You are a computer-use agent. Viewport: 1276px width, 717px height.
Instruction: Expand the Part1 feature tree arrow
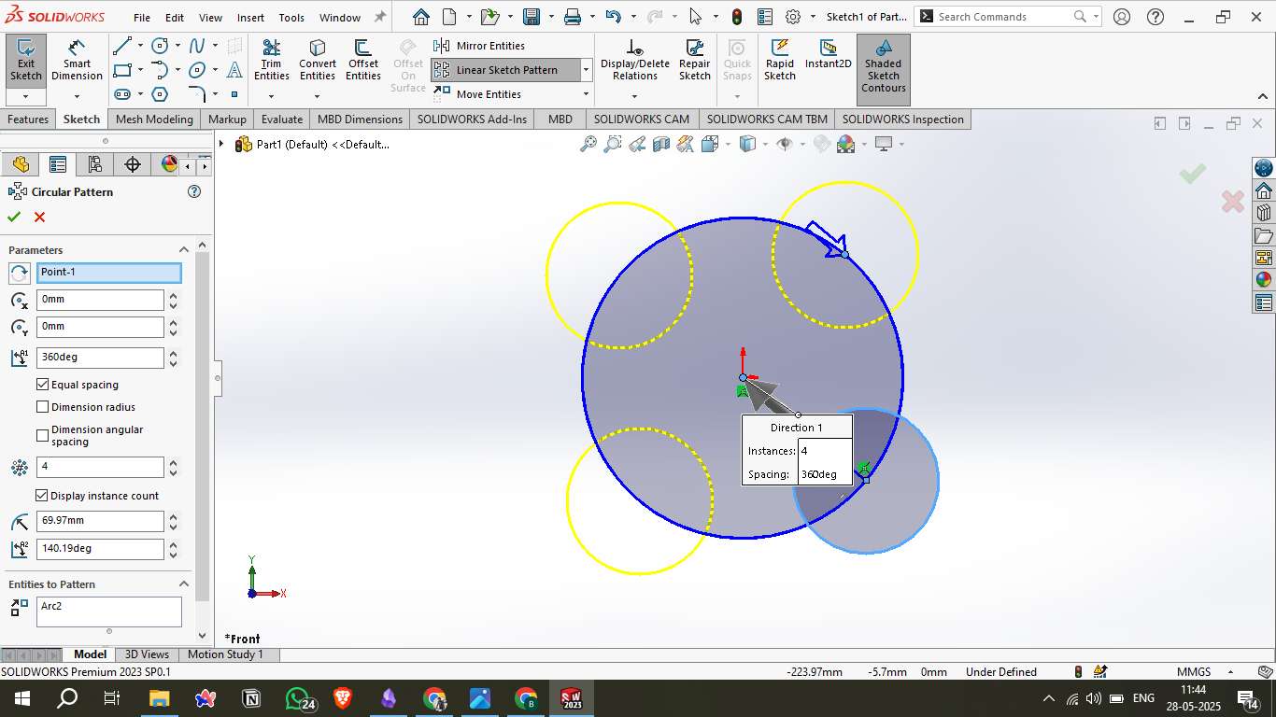[x=221, y=144]
